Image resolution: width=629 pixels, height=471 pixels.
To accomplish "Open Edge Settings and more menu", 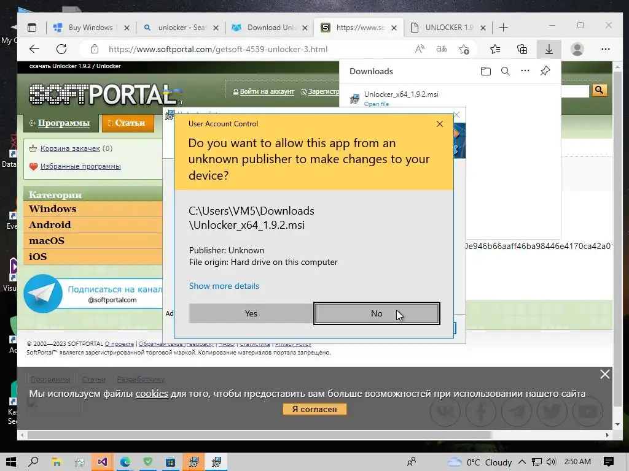I will [605, 49].
